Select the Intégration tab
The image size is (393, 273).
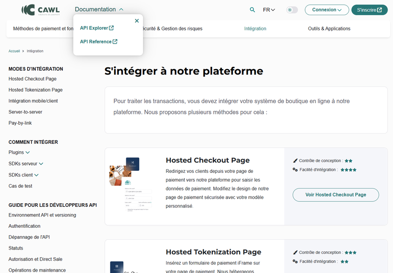[255, 28]
